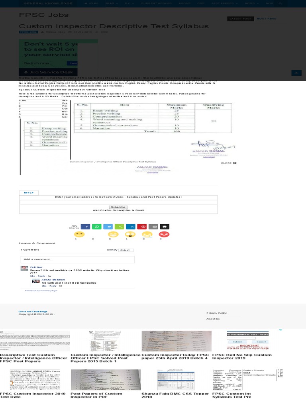This screenshot has height=408, width=306.
Task: Click the search magnifier in the navbar
Action: pyautogui.click(x=280, y=3)
